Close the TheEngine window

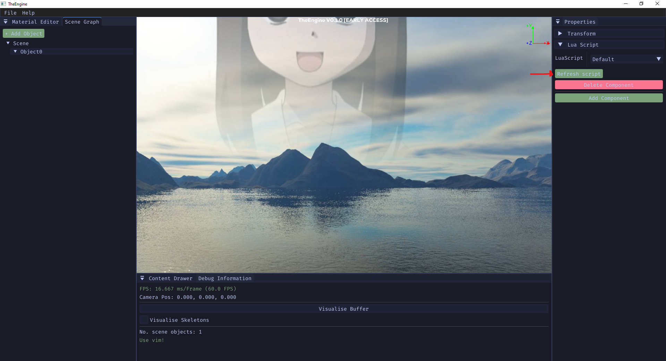click(x=657, y=4)
